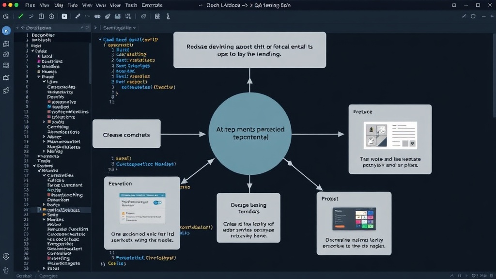The width and height of the screenshot is (496, 279).
Task: Open the Ulig menu
Action: click(x=59, y=5)
